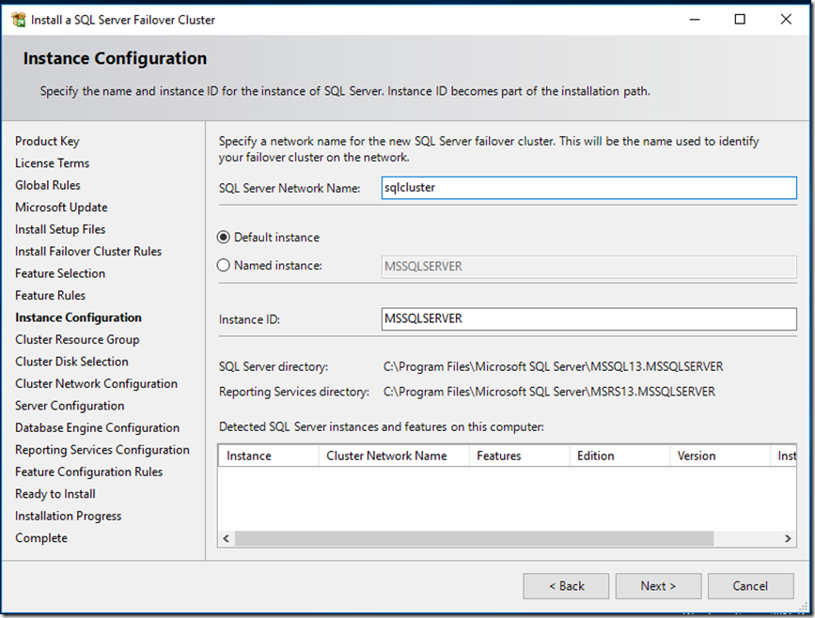Screen dimensions: 815x618
Task: Click the SQL Server installer title icon
Action: (19, 20)
